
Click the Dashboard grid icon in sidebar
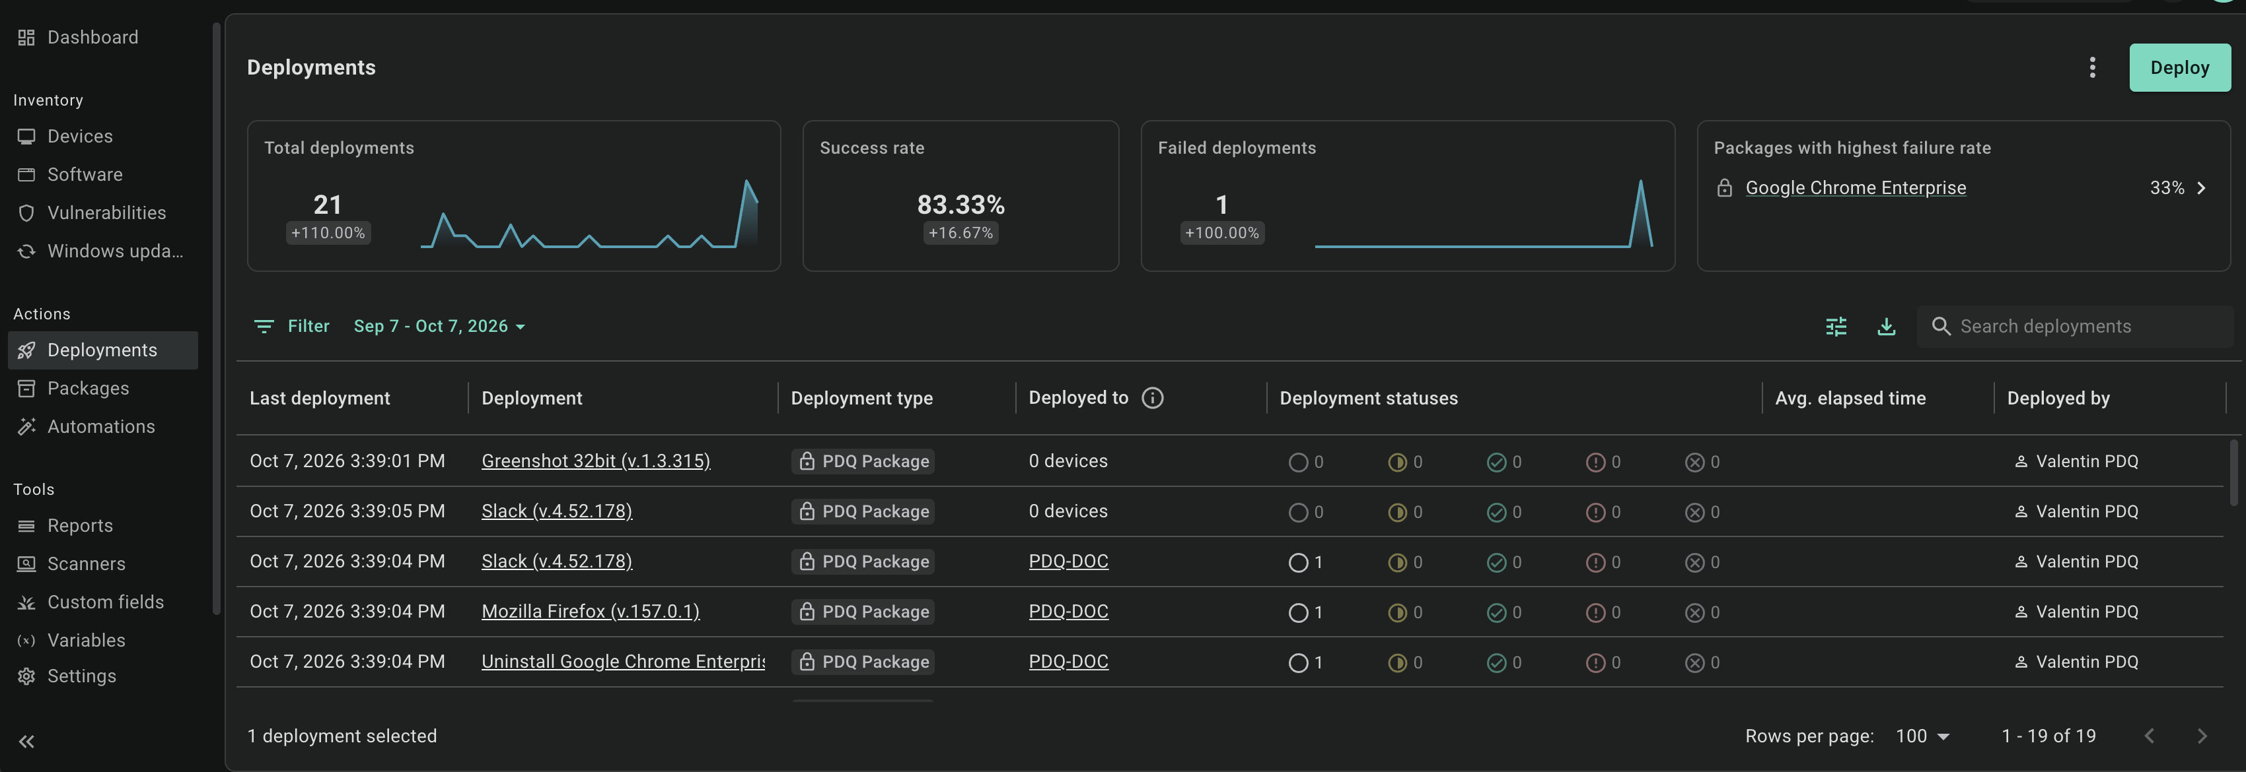click(26, 38)
